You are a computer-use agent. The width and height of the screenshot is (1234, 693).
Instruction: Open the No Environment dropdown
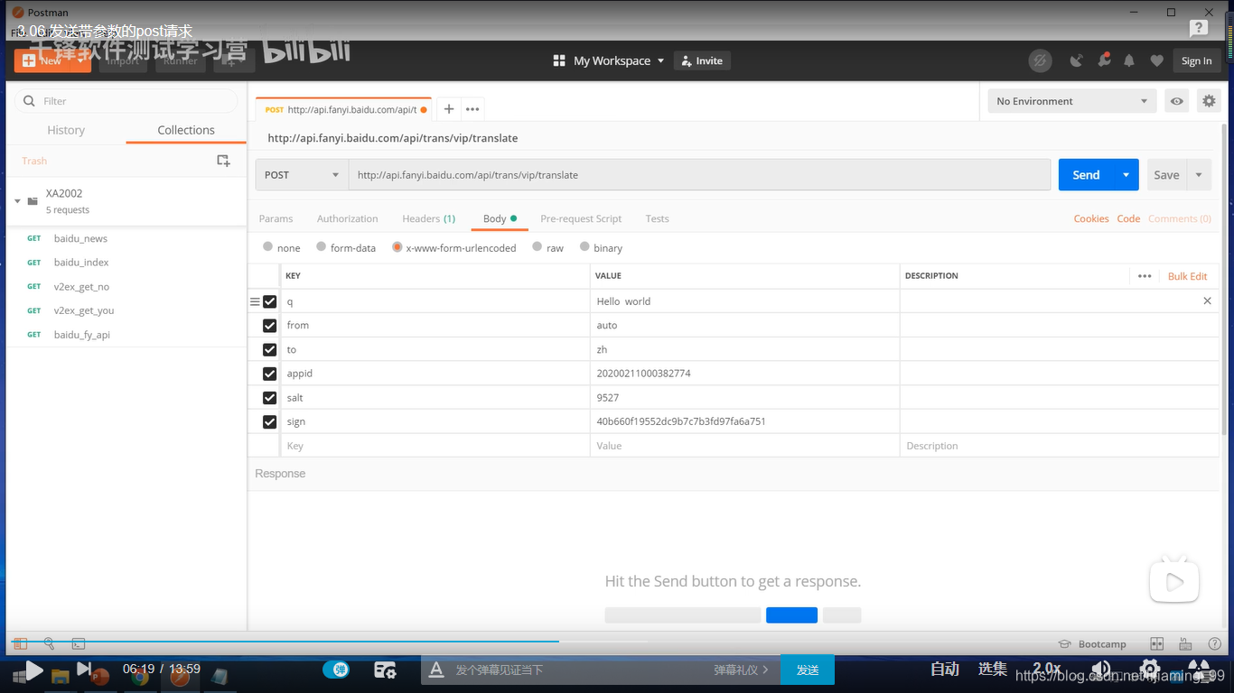click(1071, 101)
